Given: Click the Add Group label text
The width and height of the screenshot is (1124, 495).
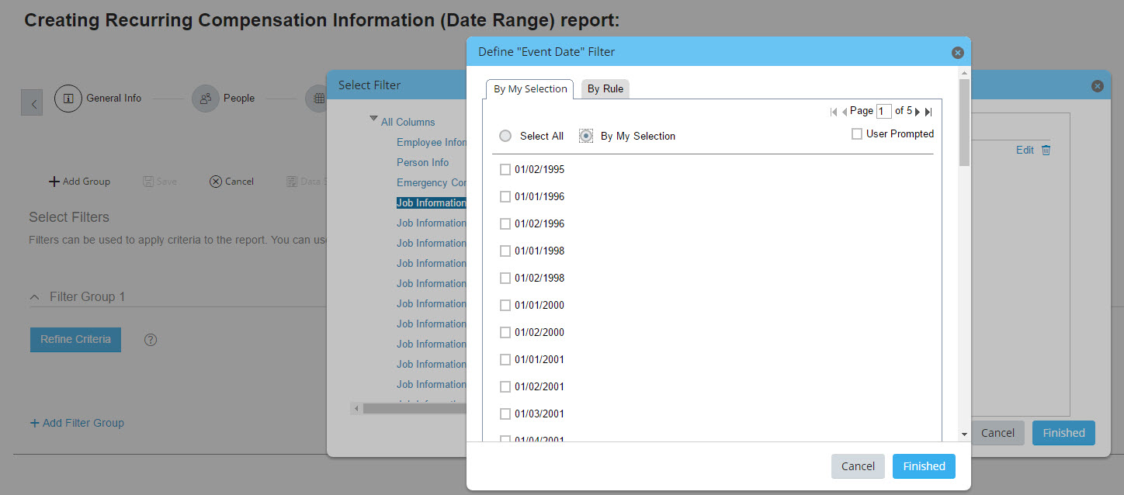Looking at the screenshot, I should tap(86, 182).
